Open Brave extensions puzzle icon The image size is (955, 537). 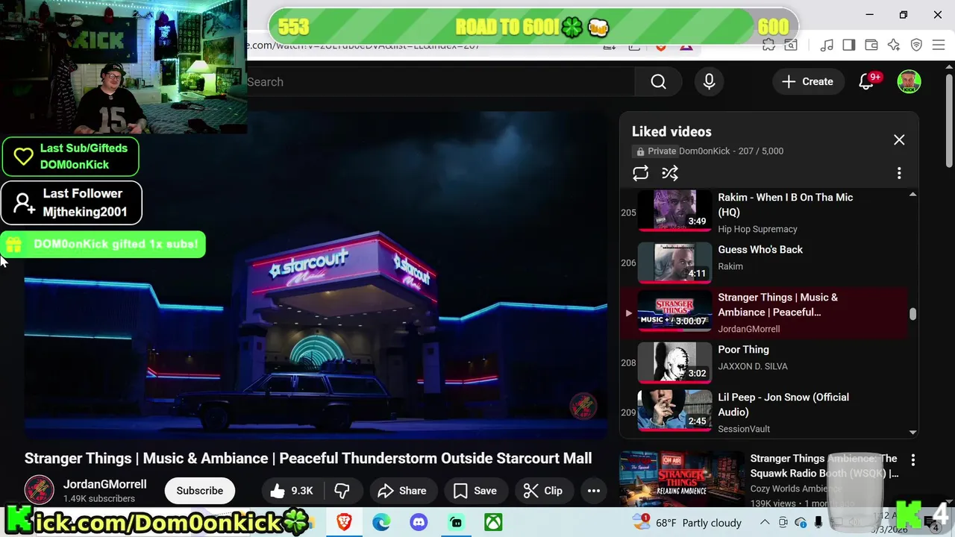768,45
